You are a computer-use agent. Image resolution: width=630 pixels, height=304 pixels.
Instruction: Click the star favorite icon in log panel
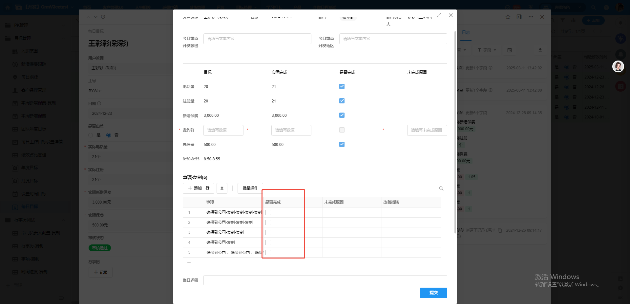[x=508, y=17]
